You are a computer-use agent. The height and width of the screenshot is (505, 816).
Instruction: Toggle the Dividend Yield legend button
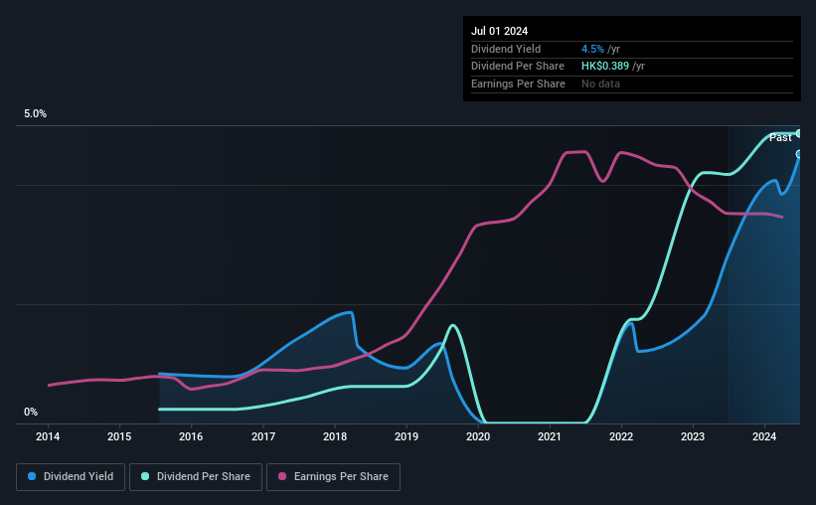[x=71, y=477]
